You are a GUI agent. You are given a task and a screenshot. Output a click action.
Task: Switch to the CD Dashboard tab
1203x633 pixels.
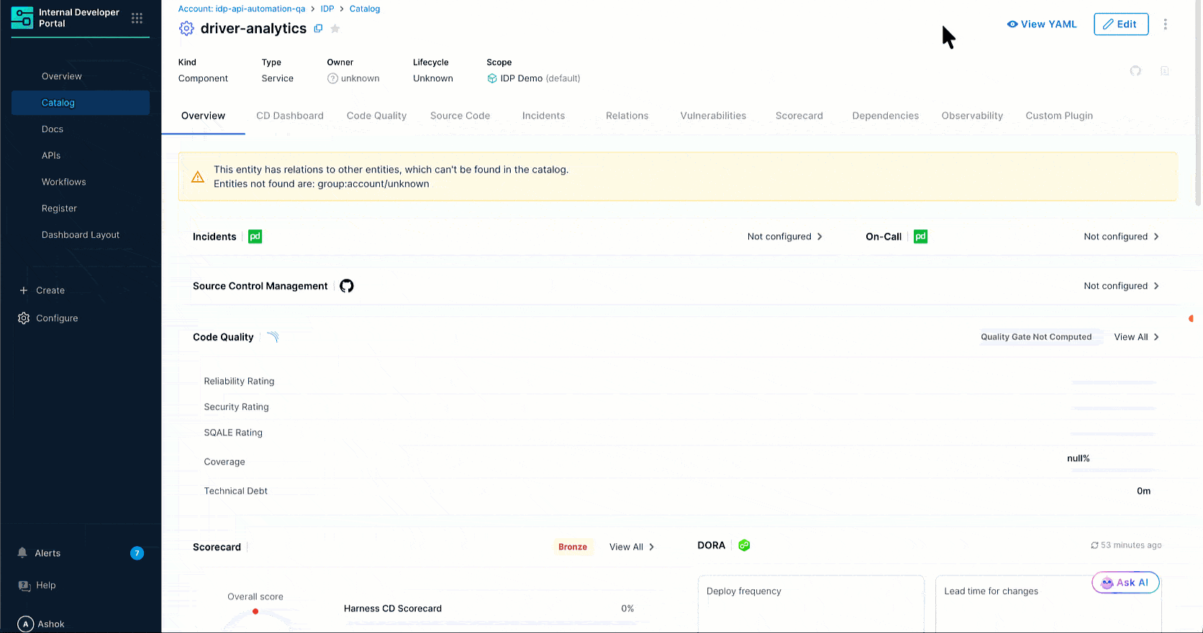click(x=290, y=116)
